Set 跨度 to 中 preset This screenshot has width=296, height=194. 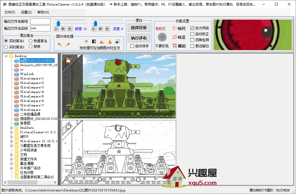click(x=63, y=29)
